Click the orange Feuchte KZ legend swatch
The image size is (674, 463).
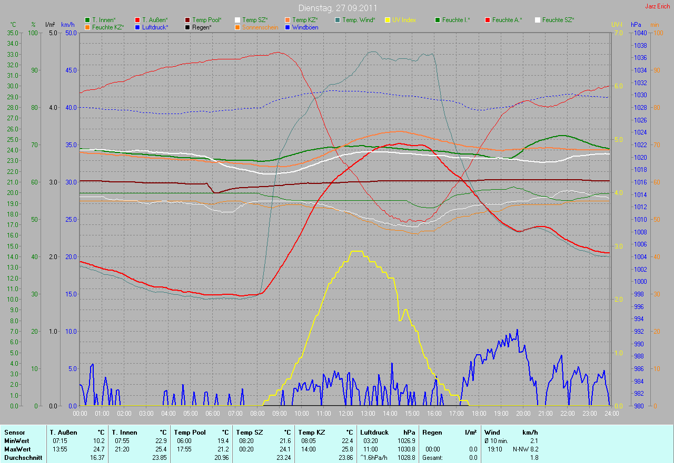(x=87, y=27)
